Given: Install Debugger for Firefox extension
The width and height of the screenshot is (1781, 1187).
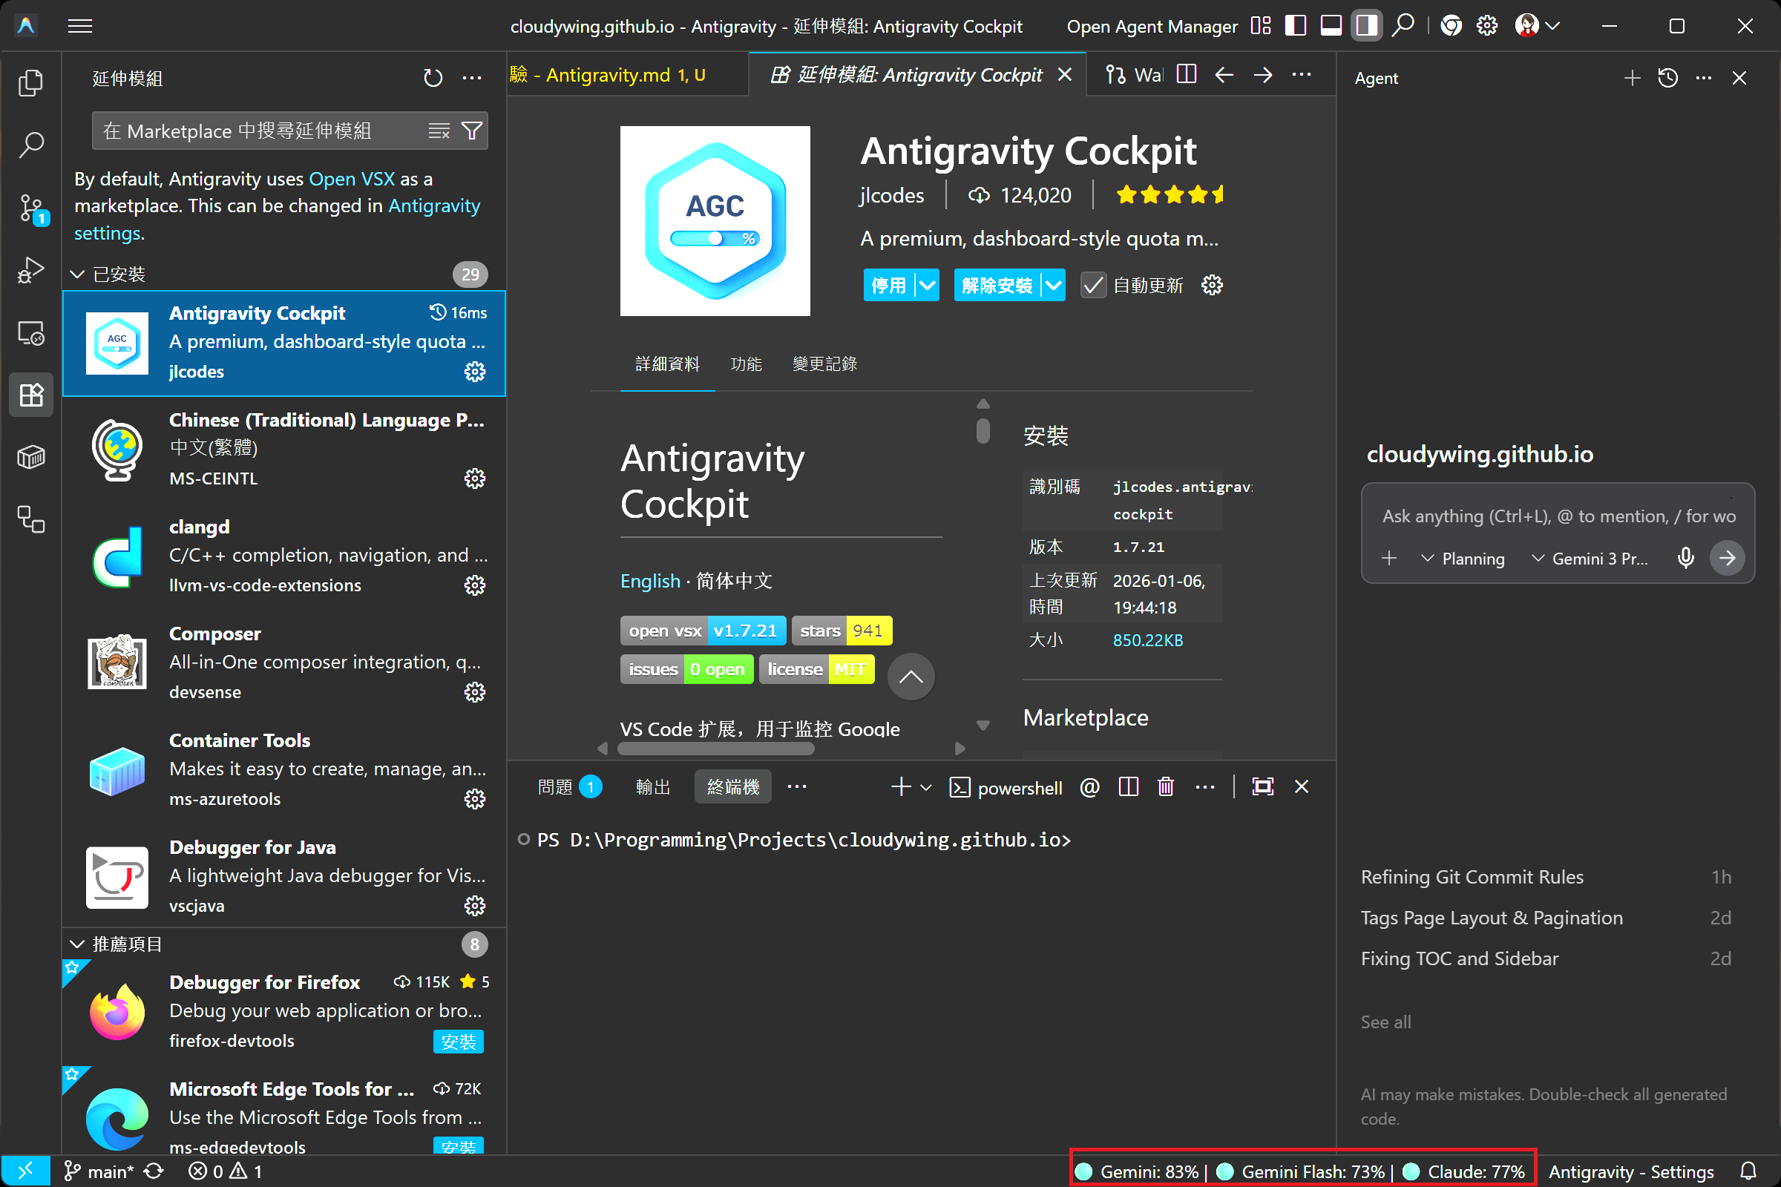Looking at the screenshot, I should coord(458,1042).
